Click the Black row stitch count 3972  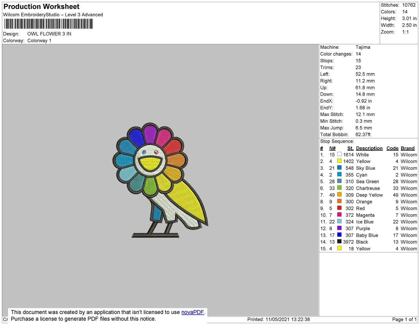(x=348, y=242)
